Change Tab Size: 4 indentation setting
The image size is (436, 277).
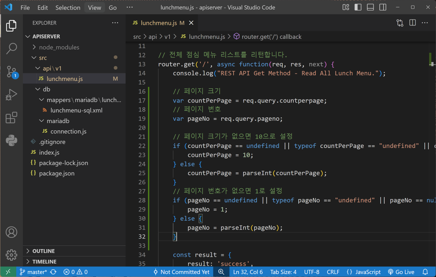click(283, 272)
